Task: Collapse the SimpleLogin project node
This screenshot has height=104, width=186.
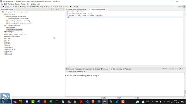Action: point(1,12)
